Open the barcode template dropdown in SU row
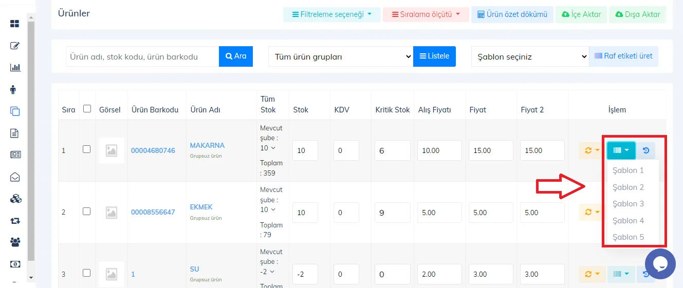 pyautogui.click(x=621, y=274)
